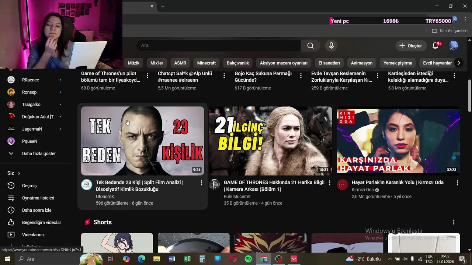Expand Daha fazla göster in subscriptions
Image resolution: width=472 pixels, height=265 pixels.
tap(35, 153)
